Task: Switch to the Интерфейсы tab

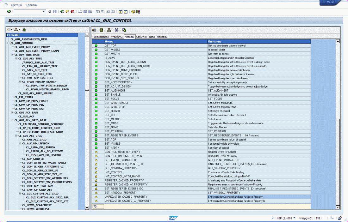Action: (101, 37)
